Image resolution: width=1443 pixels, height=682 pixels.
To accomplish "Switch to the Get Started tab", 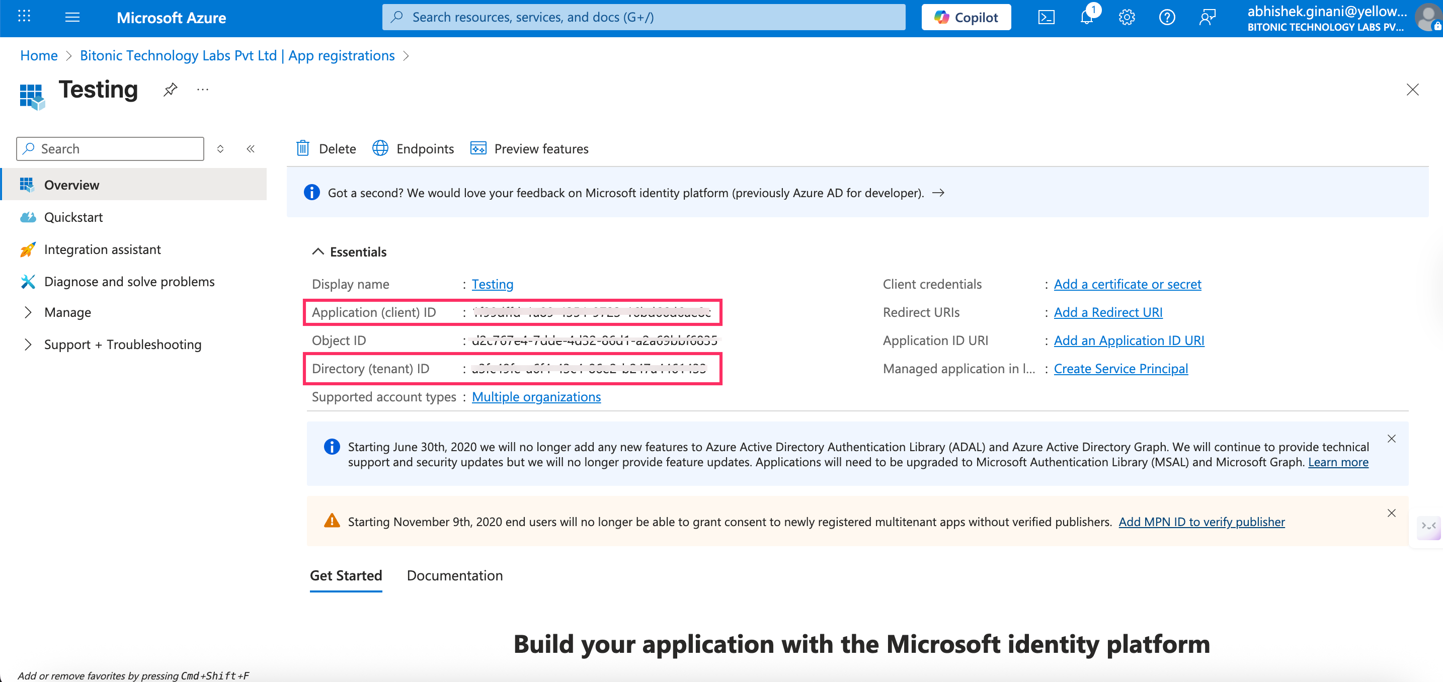I will pos(346,575).
